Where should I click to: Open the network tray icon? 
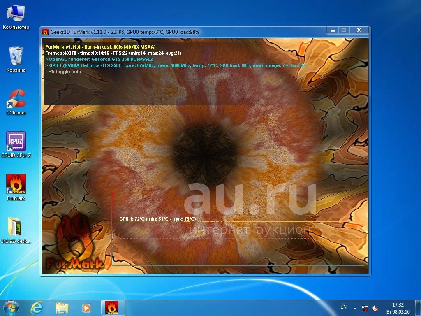[365, 308]
